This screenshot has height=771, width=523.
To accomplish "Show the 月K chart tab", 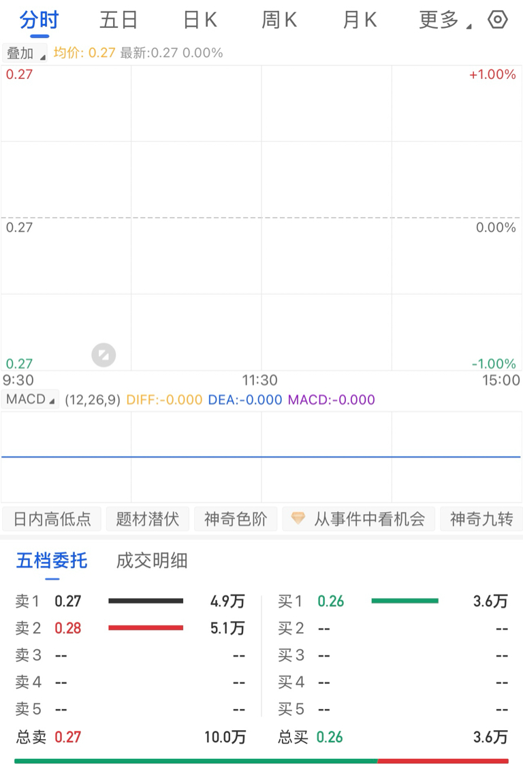I will (360, 20).
